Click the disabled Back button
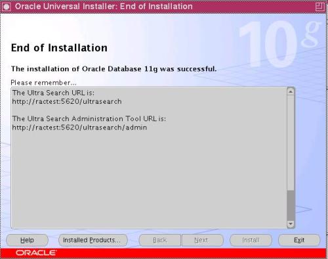This screenshot has height=259, width=328. coord(160,240)
